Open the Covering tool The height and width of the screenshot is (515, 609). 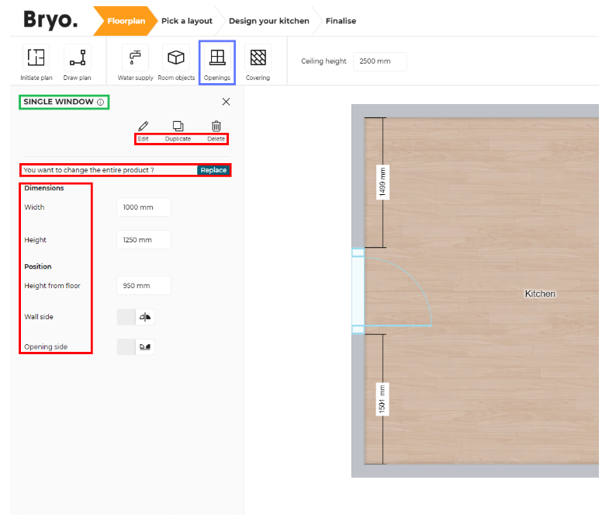pos(258,58)
